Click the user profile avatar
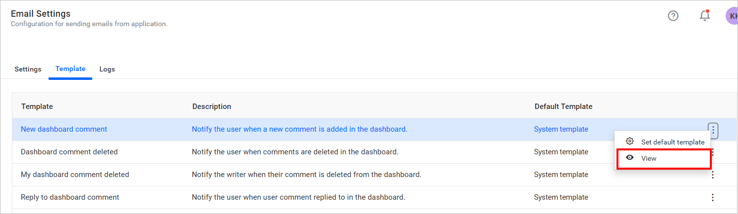 pos(732,16)
